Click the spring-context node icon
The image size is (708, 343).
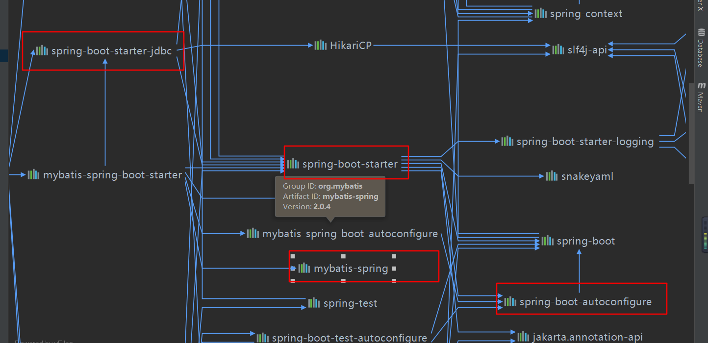click(x=540, y=13)
